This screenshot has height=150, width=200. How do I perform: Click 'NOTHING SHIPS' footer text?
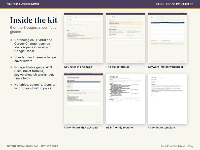tap(49, 146)
